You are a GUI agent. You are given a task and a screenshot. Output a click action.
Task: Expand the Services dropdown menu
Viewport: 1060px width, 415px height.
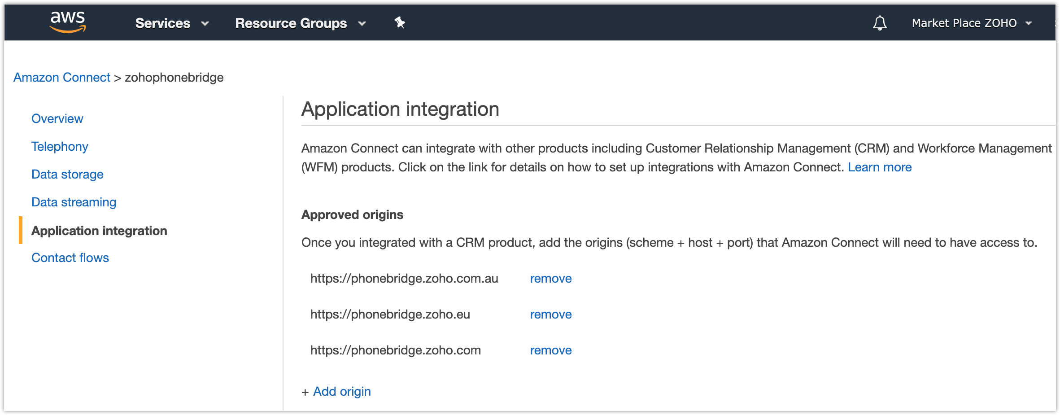tap(172, 23)
